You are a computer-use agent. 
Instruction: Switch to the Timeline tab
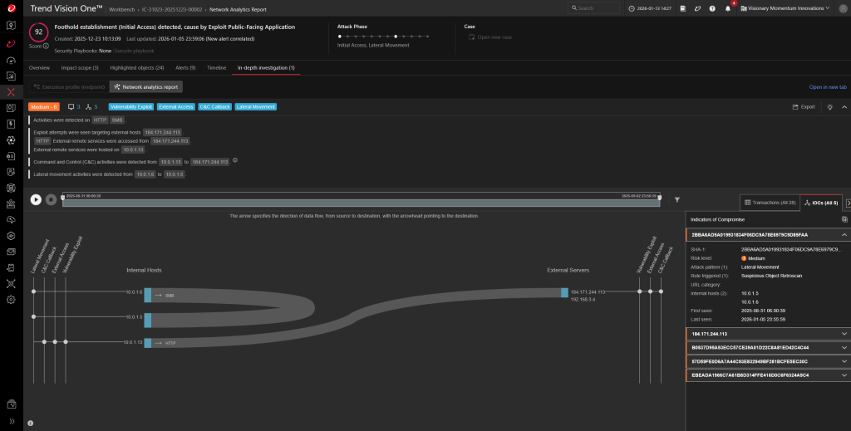pyautogui.click(x=216, y=67)
